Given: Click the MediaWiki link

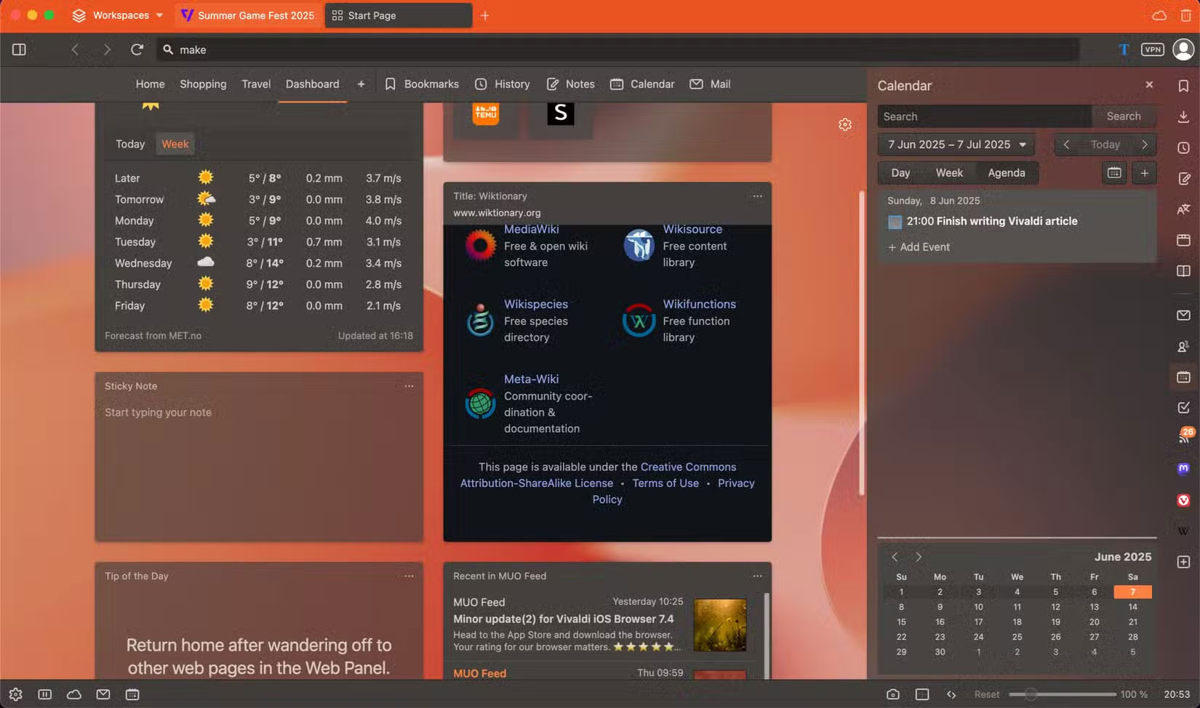Looking at the screenshot, I should [x=532, y=229].
